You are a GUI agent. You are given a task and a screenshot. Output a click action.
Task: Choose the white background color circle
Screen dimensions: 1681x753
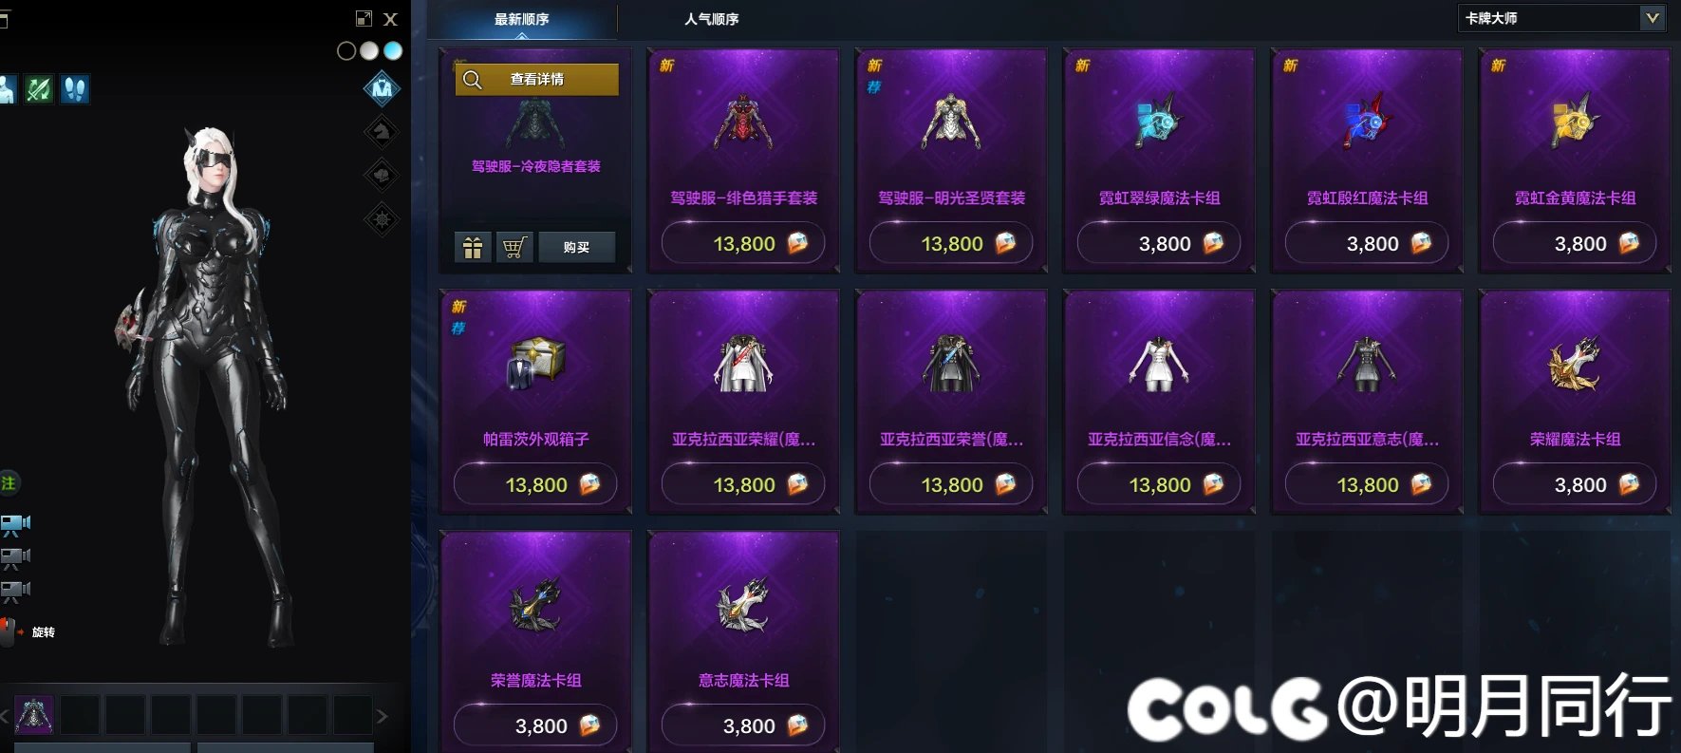369,51
